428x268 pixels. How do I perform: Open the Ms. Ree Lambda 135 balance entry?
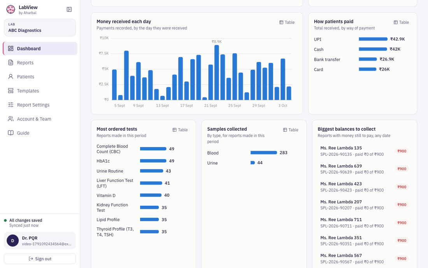click(365, 151)
